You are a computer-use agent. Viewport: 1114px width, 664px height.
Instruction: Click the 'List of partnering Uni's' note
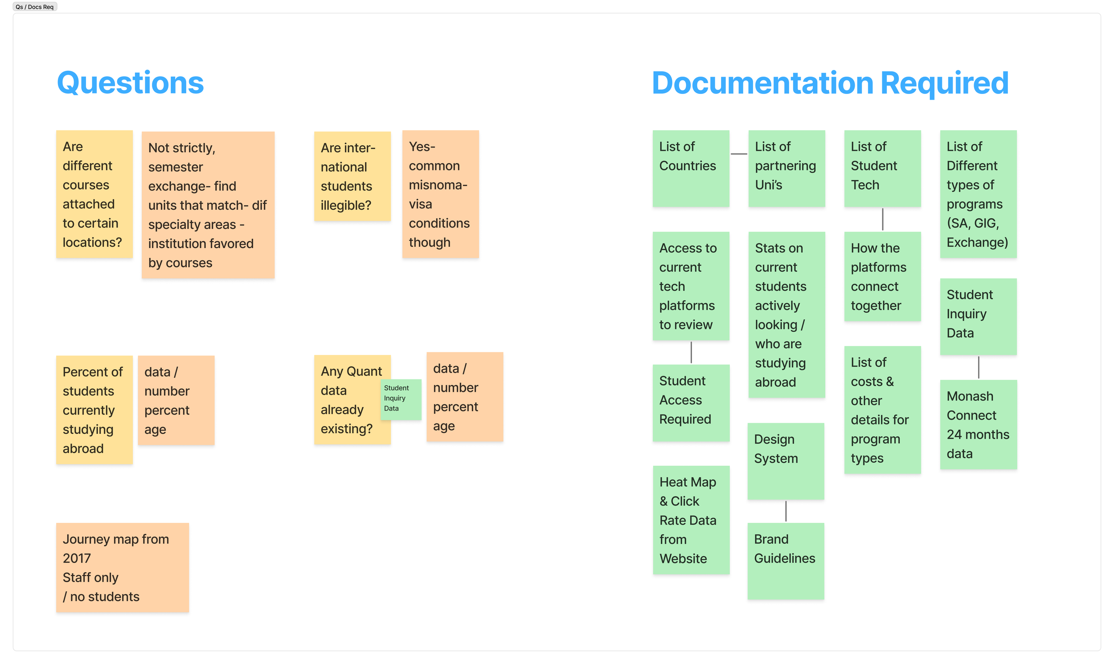tap(786, 169)
